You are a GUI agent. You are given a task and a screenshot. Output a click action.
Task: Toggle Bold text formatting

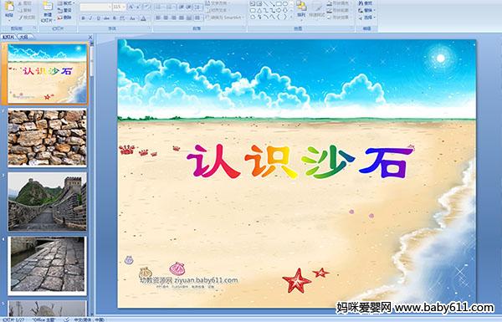(x=83, y=18)
